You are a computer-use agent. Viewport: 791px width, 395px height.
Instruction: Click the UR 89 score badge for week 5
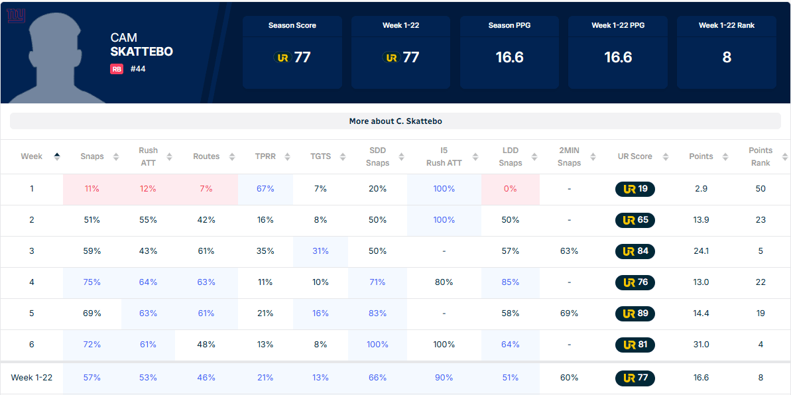click(x=635, y=313)
